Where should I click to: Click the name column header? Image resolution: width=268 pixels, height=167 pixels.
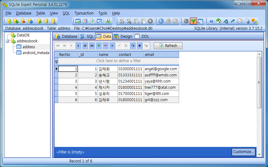point(108,55)
